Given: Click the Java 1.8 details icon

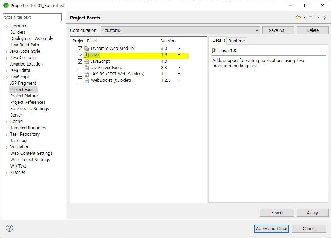Looking at the screenshot, I should [x=215, y=51].
